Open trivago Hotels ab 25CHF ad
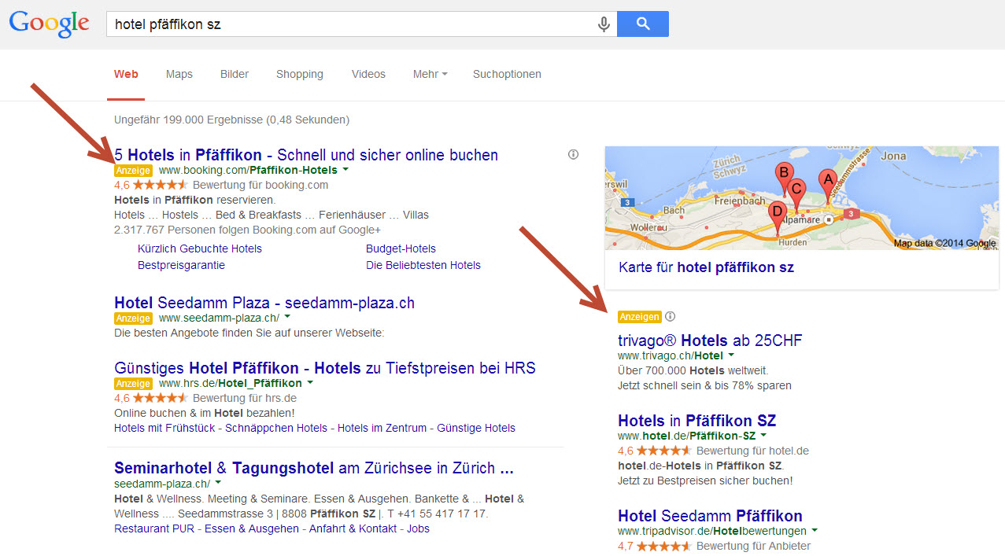The width and height of the screenshot is (1005, 556). tap(710, 341)
